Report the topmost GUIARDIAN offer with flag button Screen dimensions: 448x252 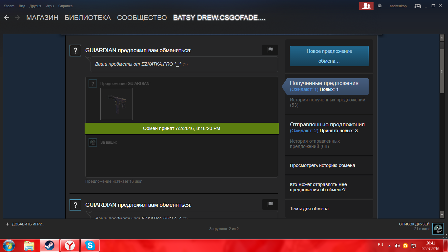click(270, 50)
